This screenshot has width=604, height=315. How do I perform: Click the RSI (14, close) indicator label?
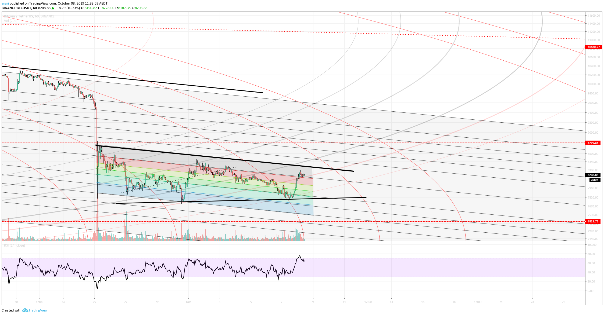coord(14,245)
